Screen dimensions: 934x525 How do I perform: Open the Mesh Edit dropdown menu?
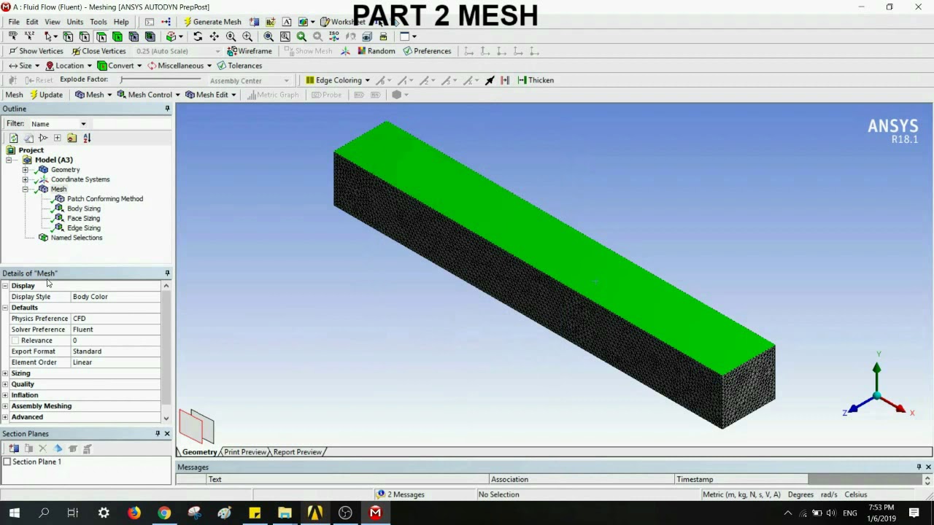[x=210, y=95]
